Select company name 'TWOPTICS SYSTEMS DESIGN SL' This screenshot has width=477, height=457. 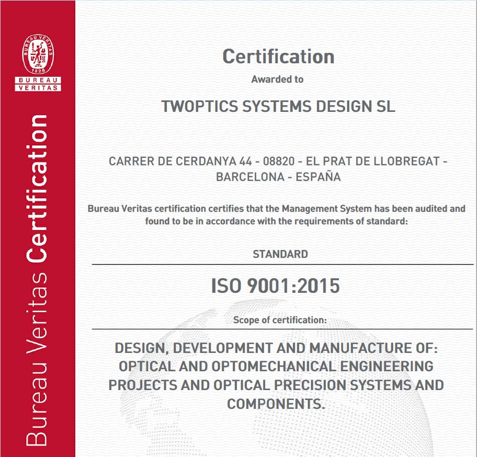(x=278, y=107)
